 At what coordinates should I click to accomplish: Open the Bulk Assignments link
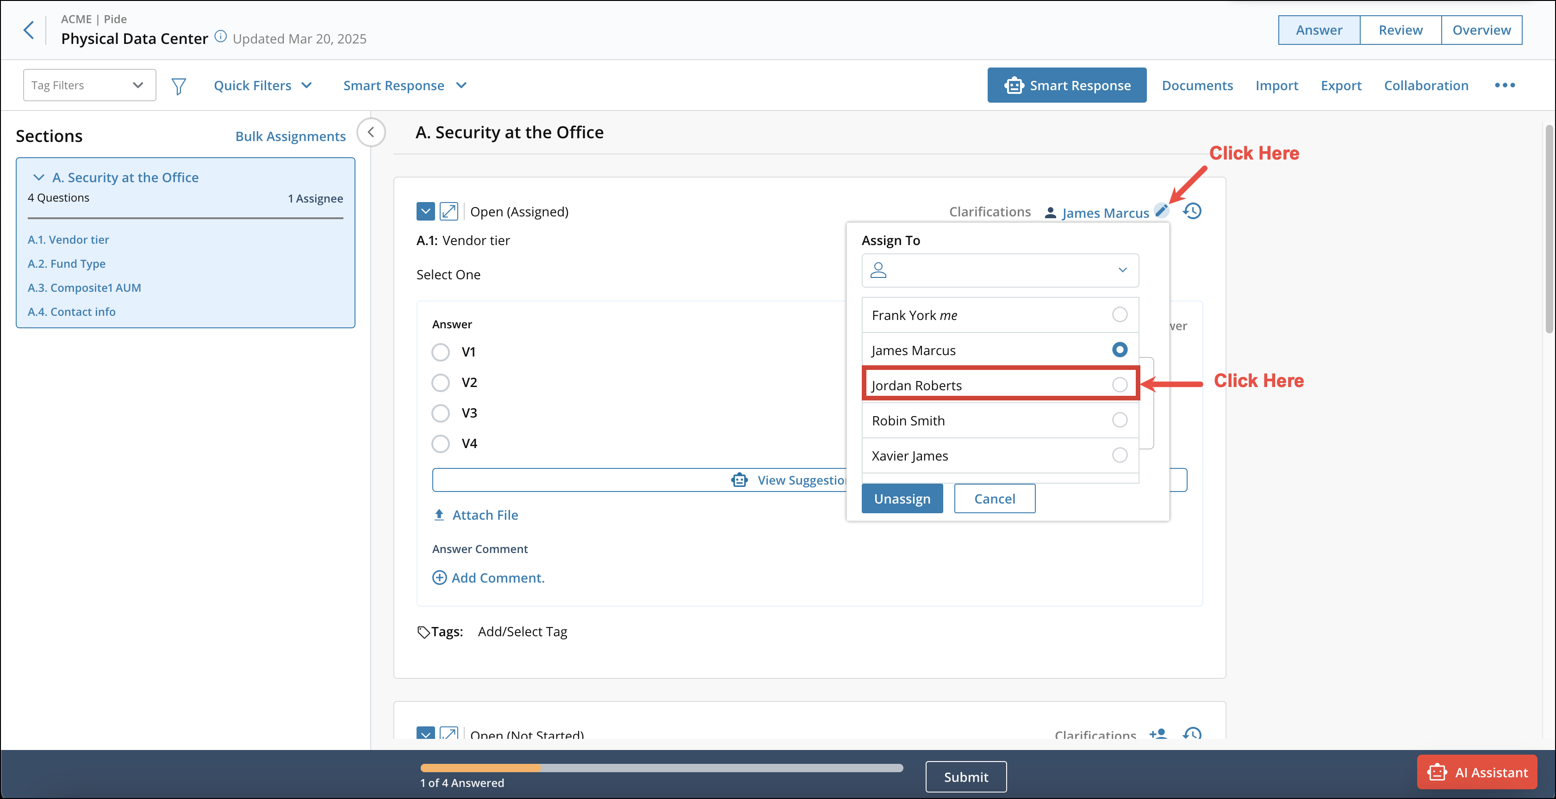click(291, 136)
